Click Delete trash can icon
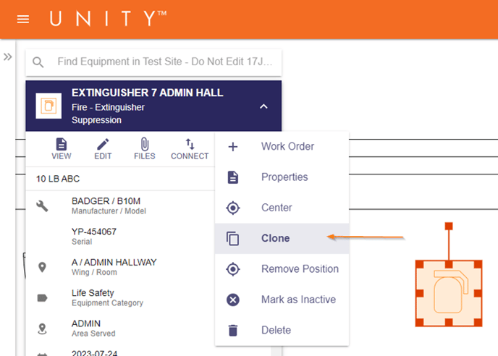 233,330
